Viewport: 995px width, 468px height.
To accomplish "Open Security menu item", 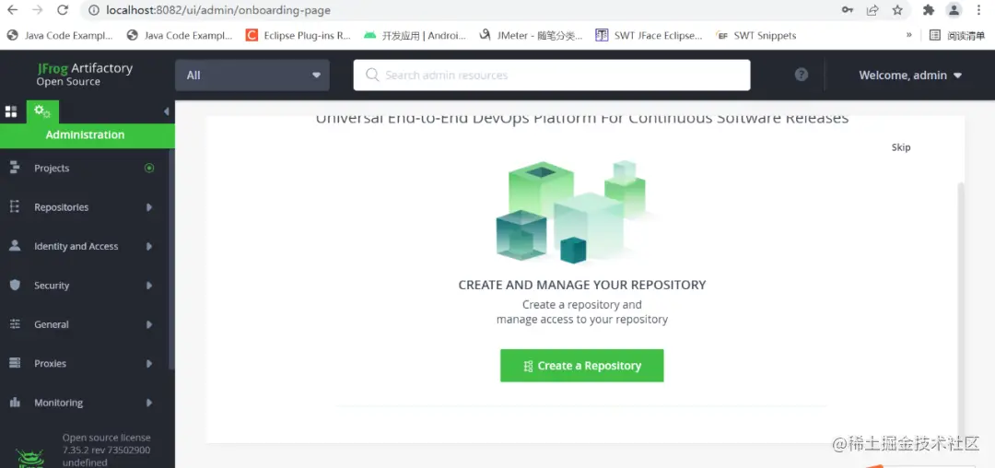I will tap(87, 286).
